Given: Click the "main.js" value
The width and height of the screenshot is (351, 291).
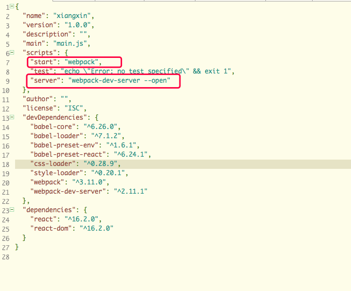Looking at the screenshot, I should (x=70, y=43).
